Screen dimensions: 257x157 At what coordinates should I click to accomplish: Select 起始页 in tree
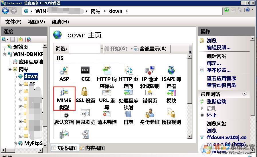tap(21, 47)
